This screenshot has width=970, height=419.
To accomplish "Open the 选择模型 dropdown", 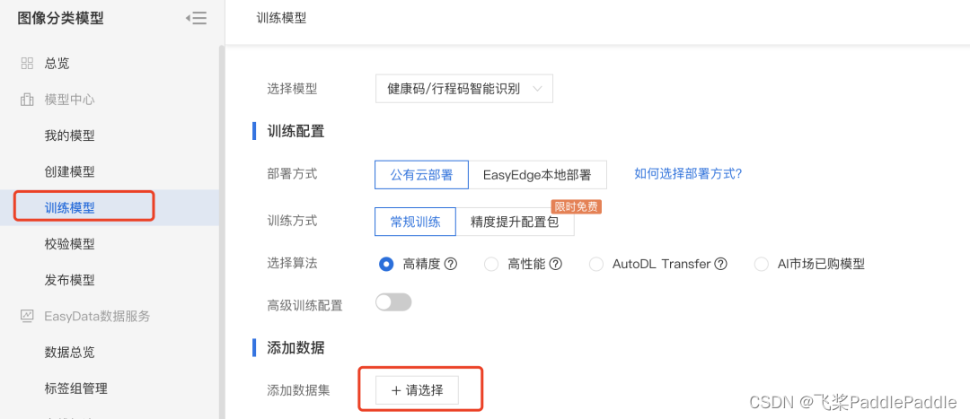I will [x=463, y=89].
